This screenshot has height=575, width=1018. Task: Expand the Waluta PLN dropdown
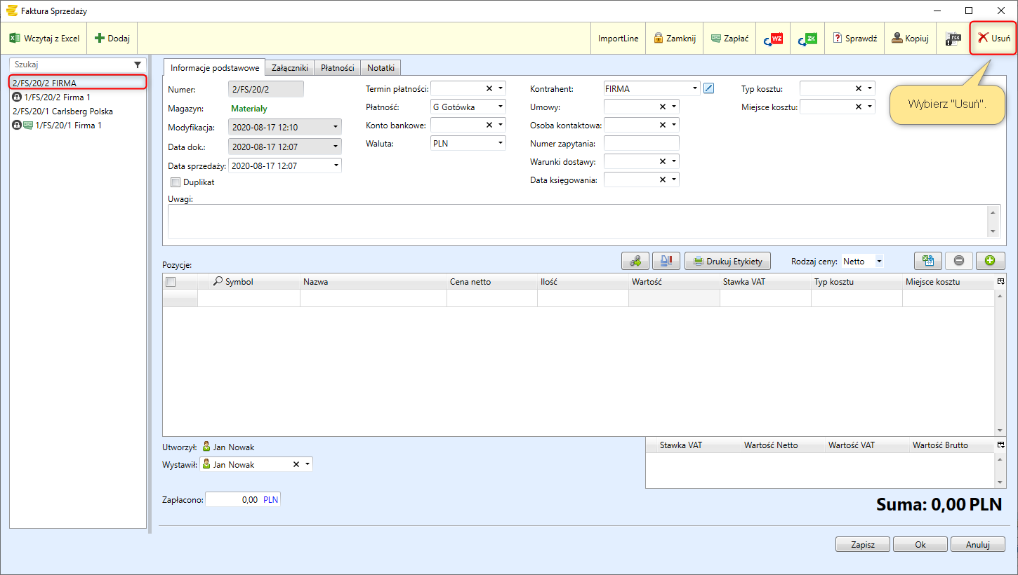[501, 143]
